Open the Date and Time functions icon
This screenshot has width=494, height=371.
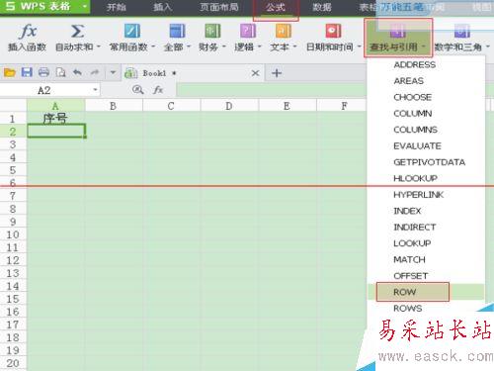[x=333, y=32]
